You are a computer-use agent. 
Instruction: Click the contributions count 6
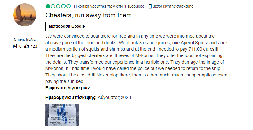pyautogui.click(x=20, y=46)
